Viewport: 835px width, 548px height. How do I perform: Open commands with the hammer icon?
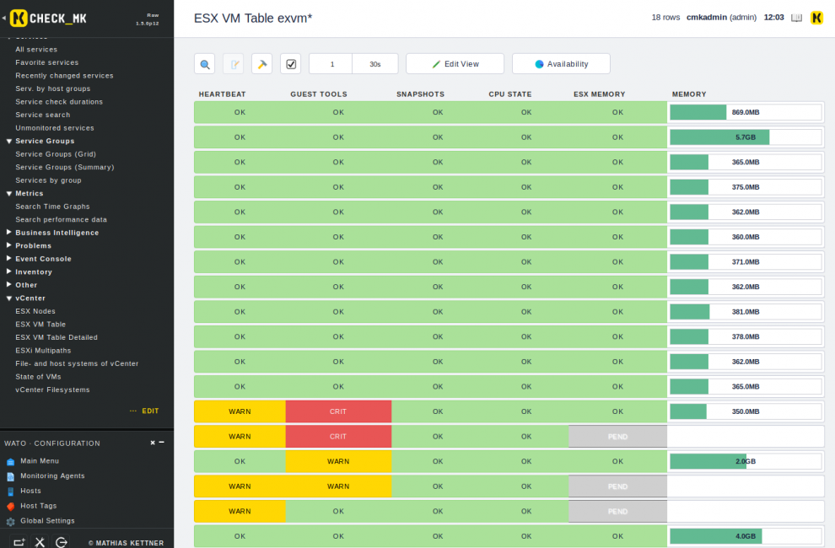(x=263, y=64)
